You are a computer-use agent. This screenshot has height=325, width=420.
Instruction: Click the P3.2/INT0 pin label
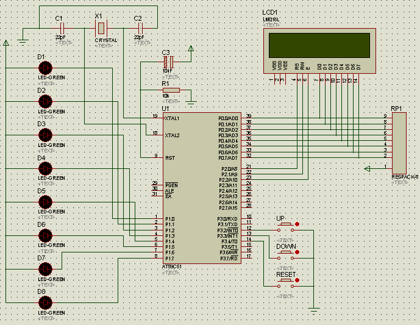coord(227,230)
